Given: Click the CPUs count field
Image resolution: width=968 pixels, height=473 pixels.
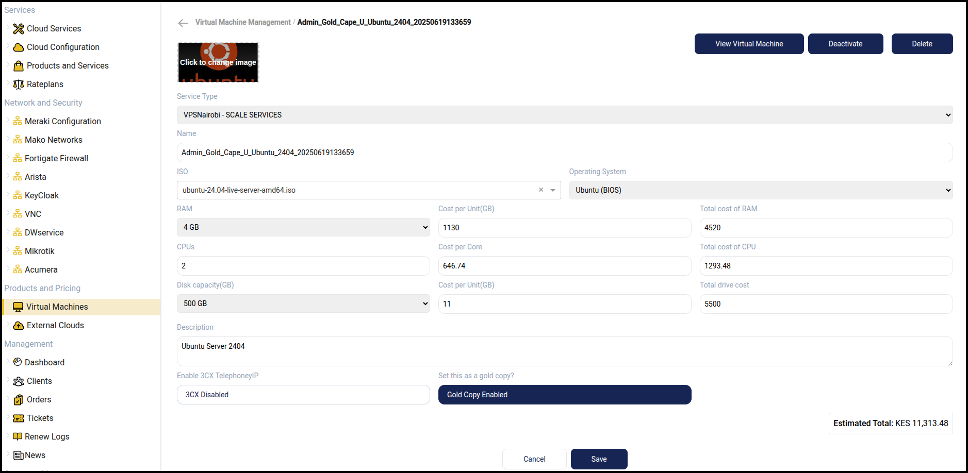Looking at the screenshot, I should click(x=303, y=266).
